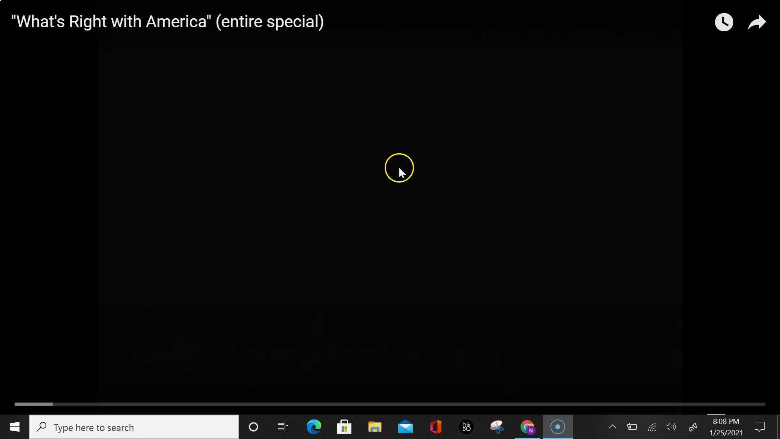Click the Type here to search box
This screenshot has height=439, width=780.
[x=134, y=427]
